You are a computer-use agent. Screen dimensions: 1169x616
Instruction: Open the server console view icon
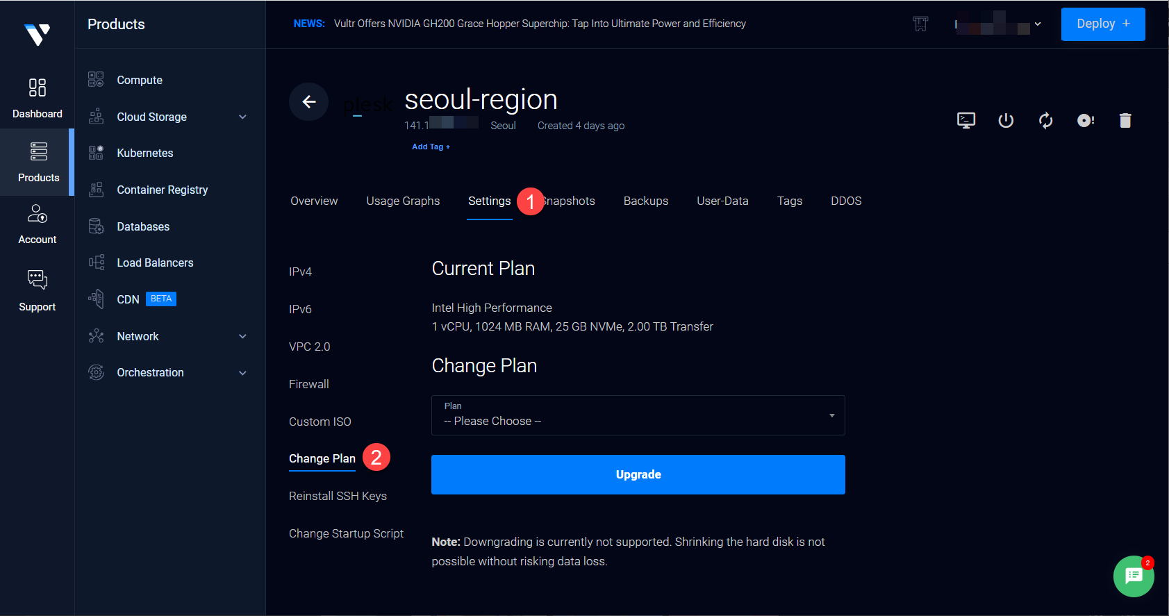[966, 121]
